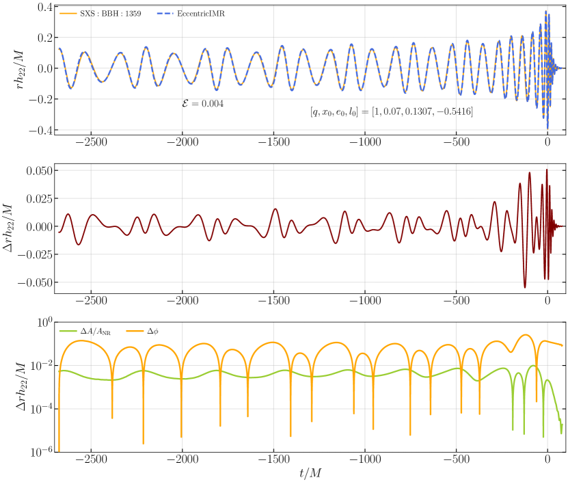Click the blue dashed line sample beside EccentricIMR

coord(165,14)
